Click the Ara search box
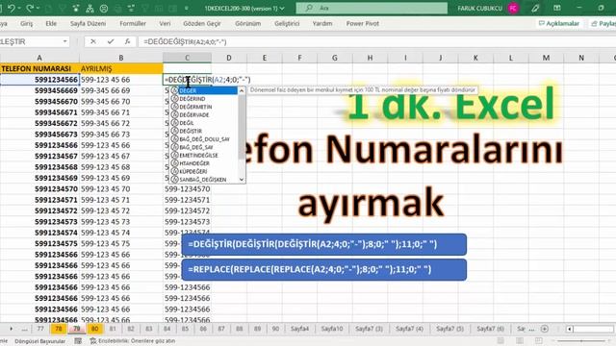The image size is (616, 346). [372, 8]
